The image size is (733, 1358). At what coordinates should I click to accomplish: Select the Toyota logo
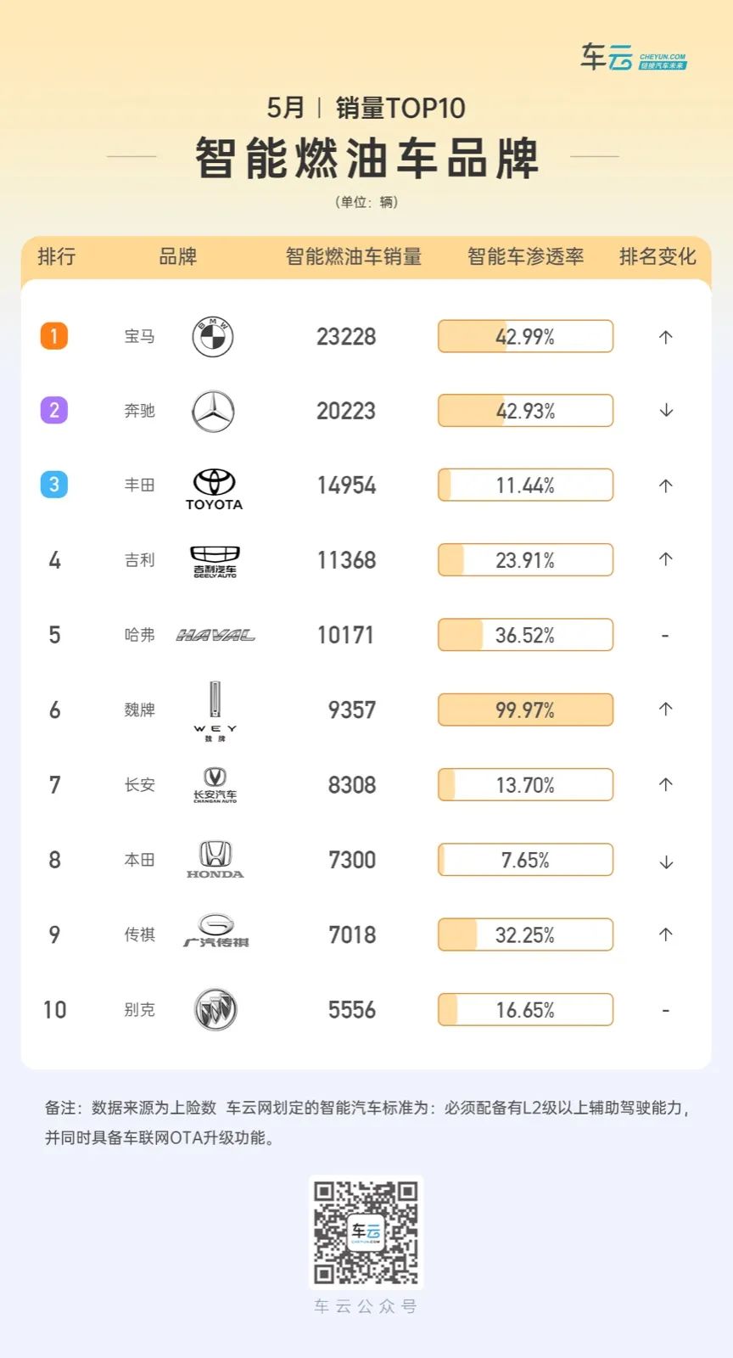[x=214, y=489]
